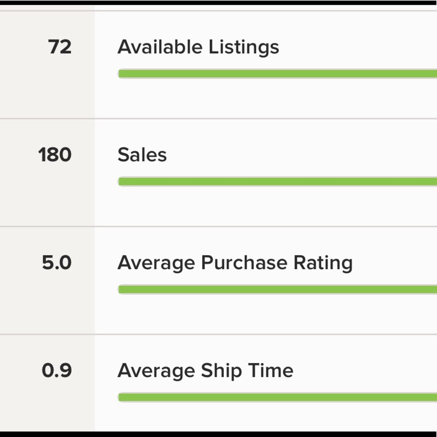Select the Average Purchase Rating progress bar
Screen dimensions: 437x437
coord(277,290)
